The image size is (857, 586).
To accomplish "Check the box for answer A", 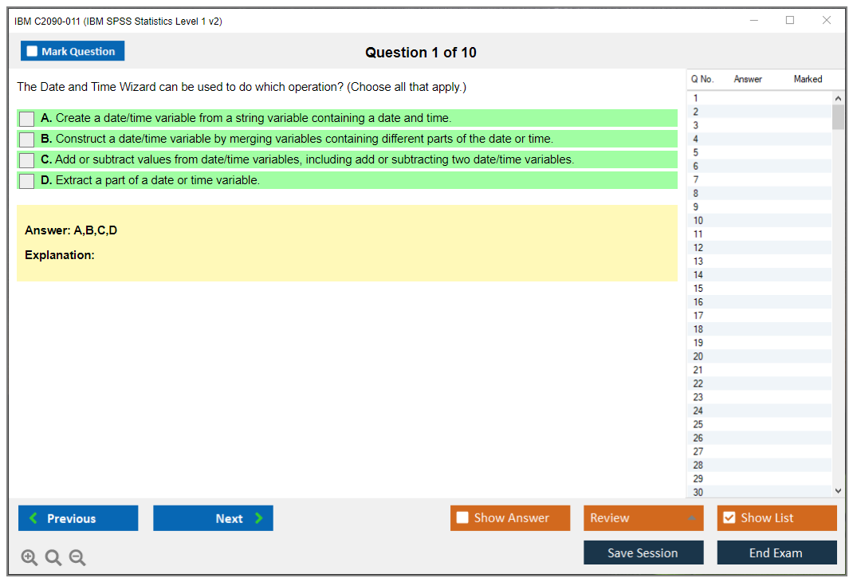I will [x=27, y=119].
